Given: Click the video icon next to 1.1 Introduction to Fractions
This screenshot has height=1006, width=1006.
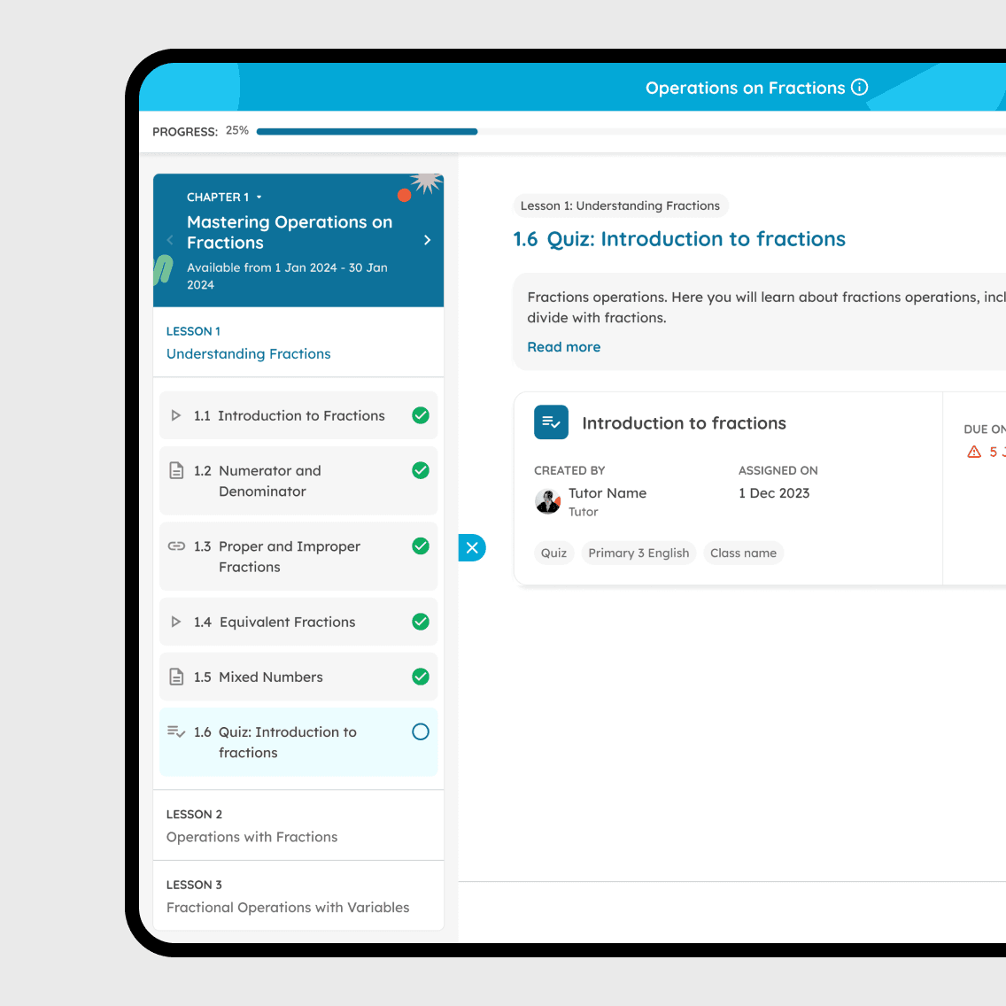Looking at the screenshot, I should (176, 415).
